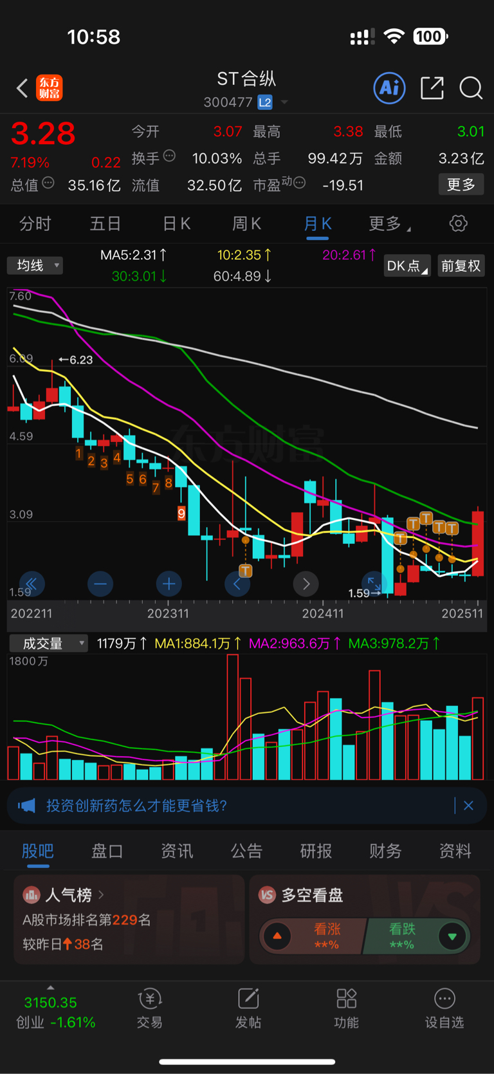Viewport: 494px width, 1074px height.
Task: Tap the megaphone announcement icon
Action: pyautogui.click(x=26, y=806)
